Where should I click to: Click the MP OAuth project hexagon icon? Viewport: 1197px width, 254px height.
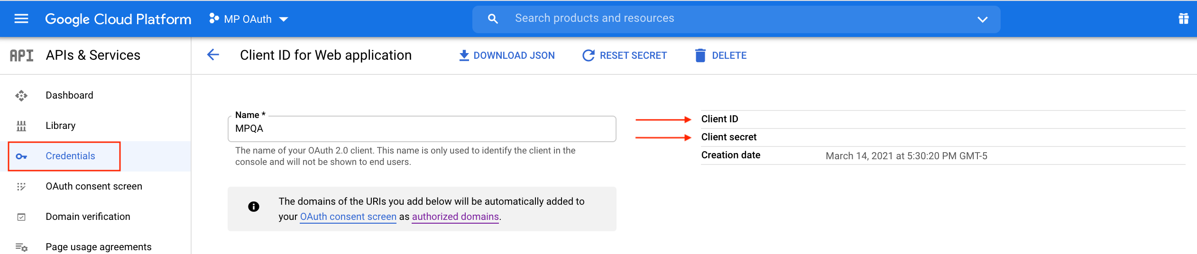(214, 18)
